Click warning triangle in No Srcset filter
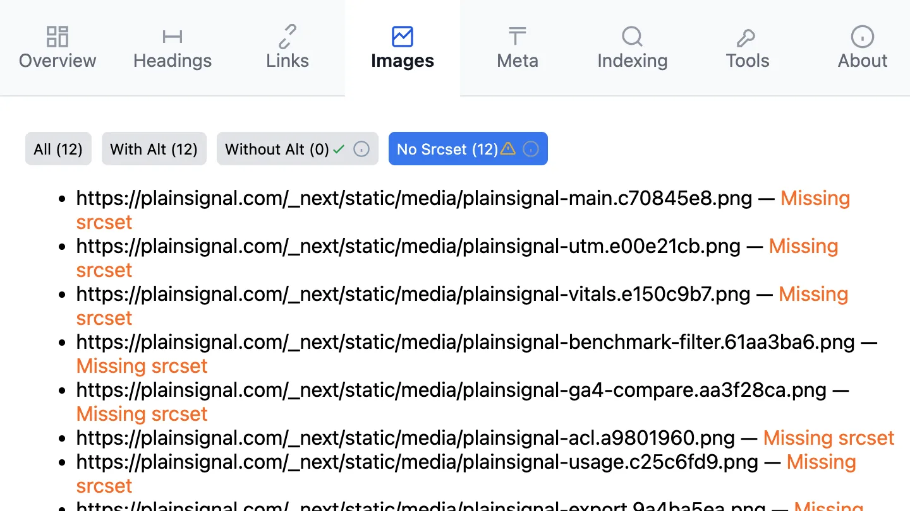 pyautogui.click(x=508, y=149)
